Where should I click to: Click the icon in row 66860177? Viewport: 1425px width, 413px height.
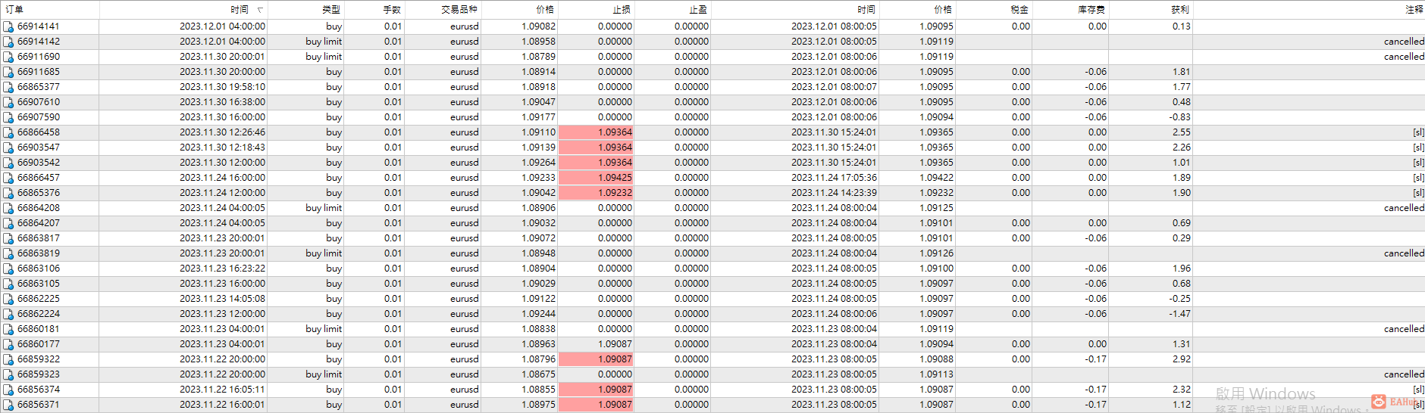click(x=8, y=344)
